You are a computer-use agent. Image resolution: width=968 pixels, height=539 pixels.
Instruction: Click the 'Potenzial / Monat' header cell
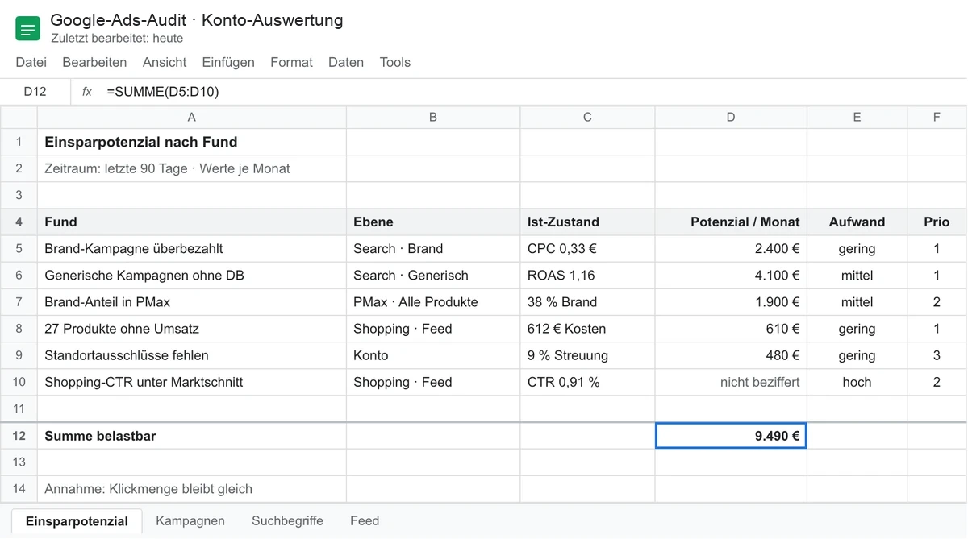[x=731, y=222]
